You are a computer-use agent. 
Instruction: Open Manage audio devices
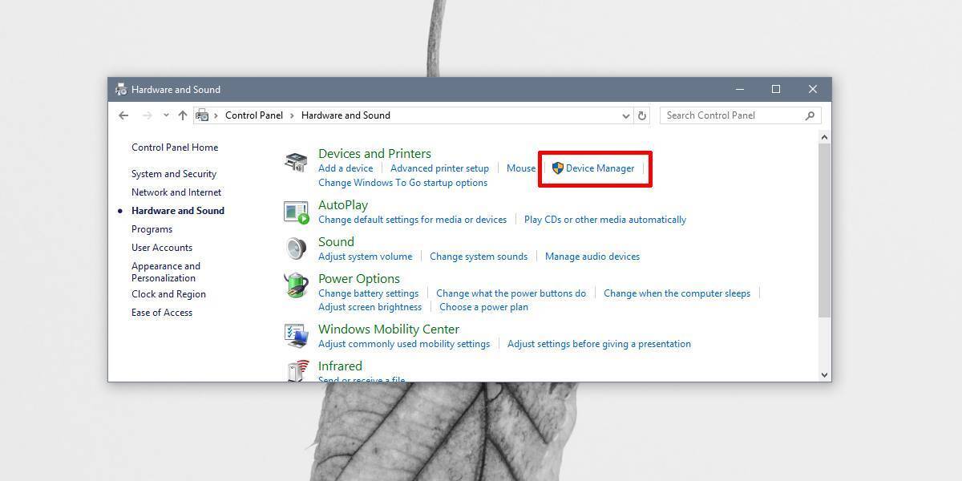592,256
